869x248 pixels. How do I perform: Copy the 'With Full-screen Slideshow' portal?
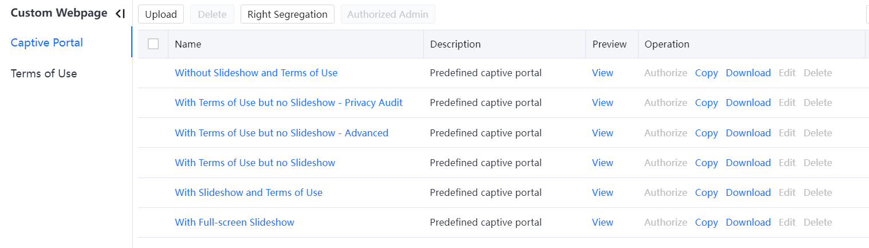coord(706,222)
